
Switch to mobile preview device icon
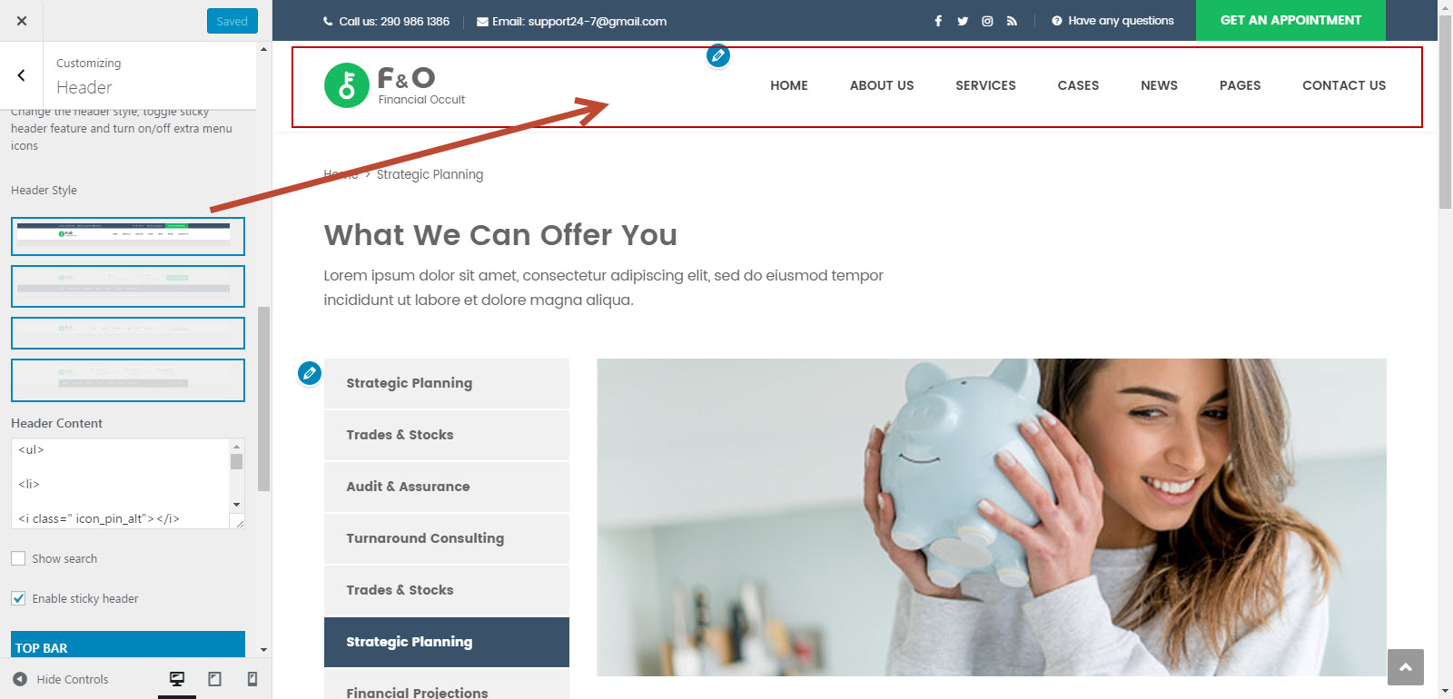coord(252,679)
